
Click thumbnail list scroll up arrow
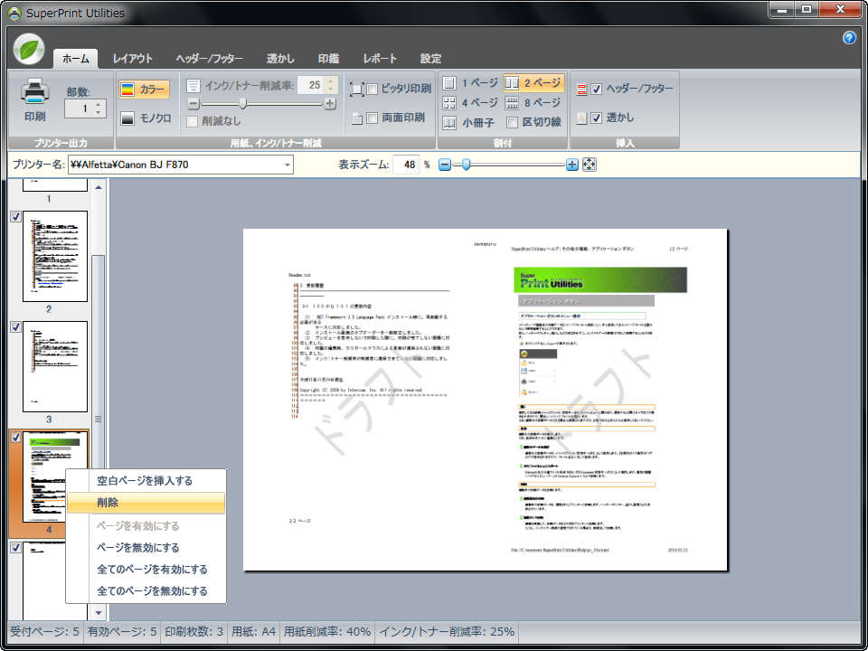(99, 188)
